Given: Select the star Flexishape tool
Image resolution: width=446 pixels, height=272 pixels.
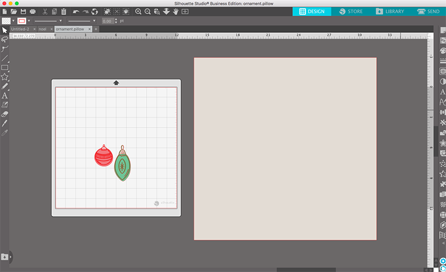Looking at the screenshot, I should tap(4, 77).
